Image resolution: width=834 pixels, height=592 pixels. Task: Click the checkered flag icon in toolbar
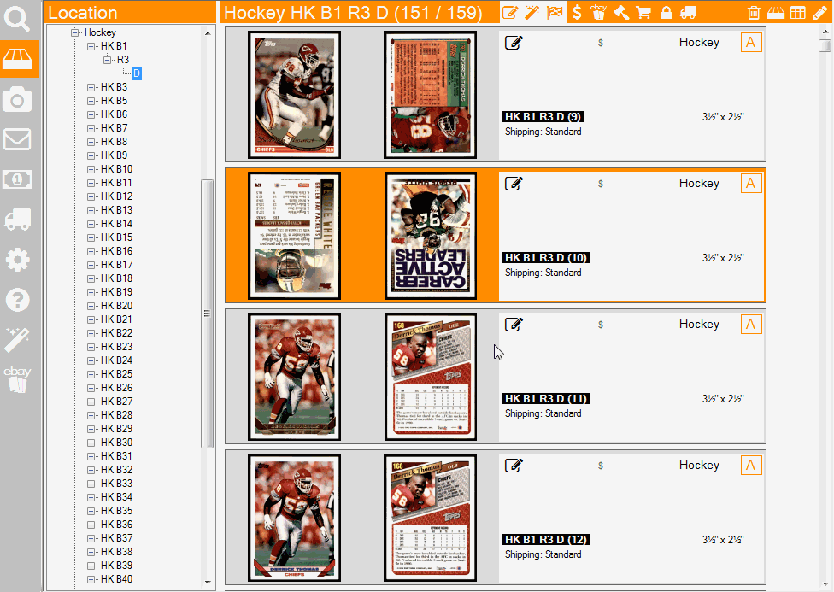pyautogui.click(x=555, y=12)
